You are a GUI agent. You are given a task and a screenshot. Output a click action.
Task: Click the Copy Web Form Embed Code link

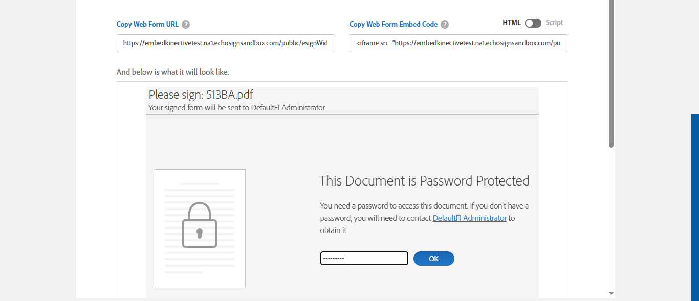394,25
